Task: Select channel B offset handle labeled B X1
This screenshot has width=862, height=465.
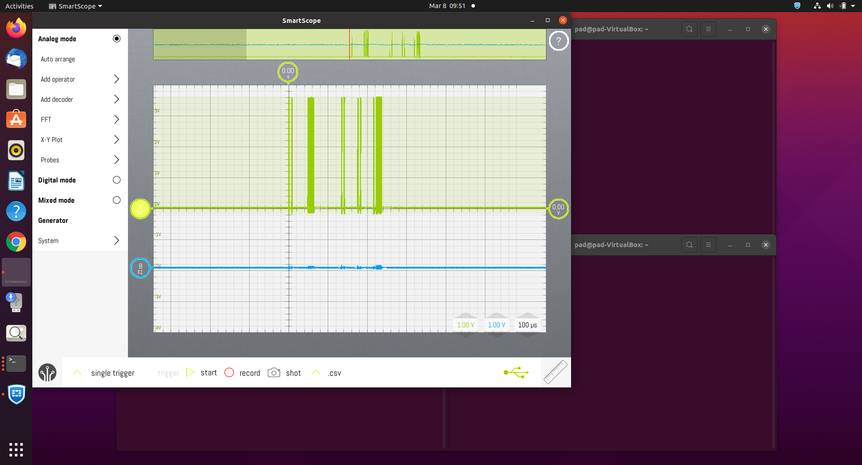Action: tap(140, 268)
